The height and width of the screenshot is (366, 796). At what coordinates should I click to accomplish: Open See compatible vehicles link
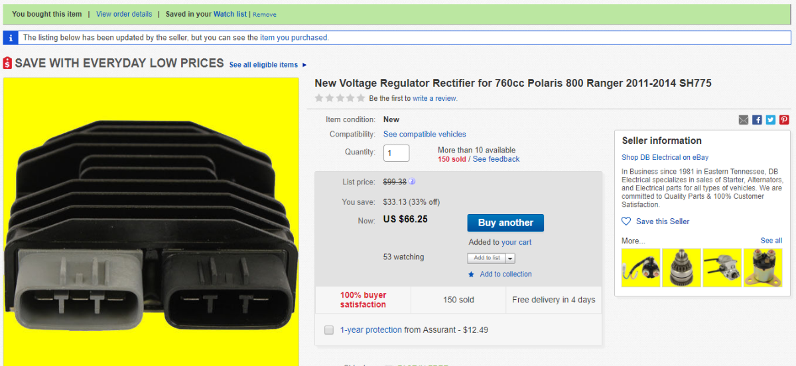pos(425,134)
